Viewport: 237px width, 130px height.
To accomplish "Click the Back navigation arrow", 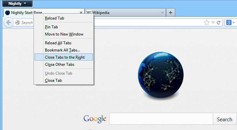I will [8, 23].
